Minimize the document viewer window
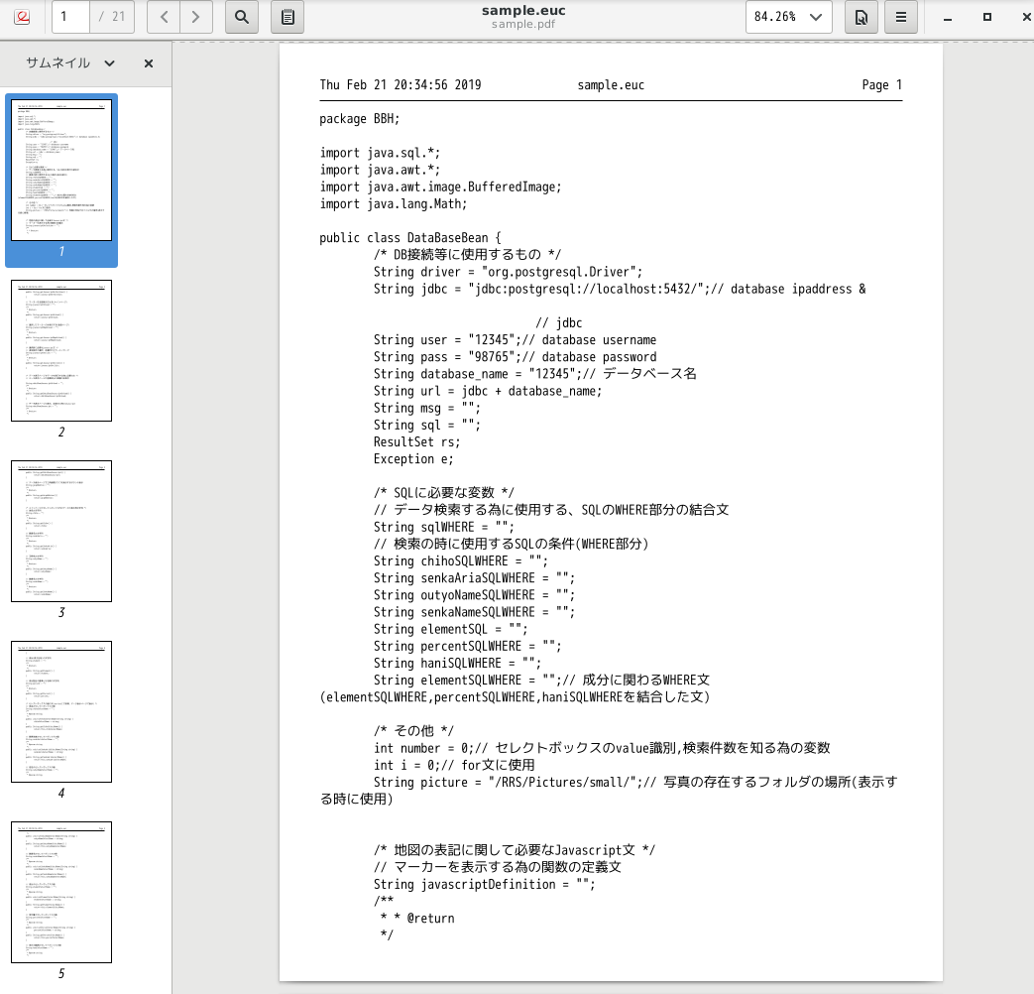 948,18
